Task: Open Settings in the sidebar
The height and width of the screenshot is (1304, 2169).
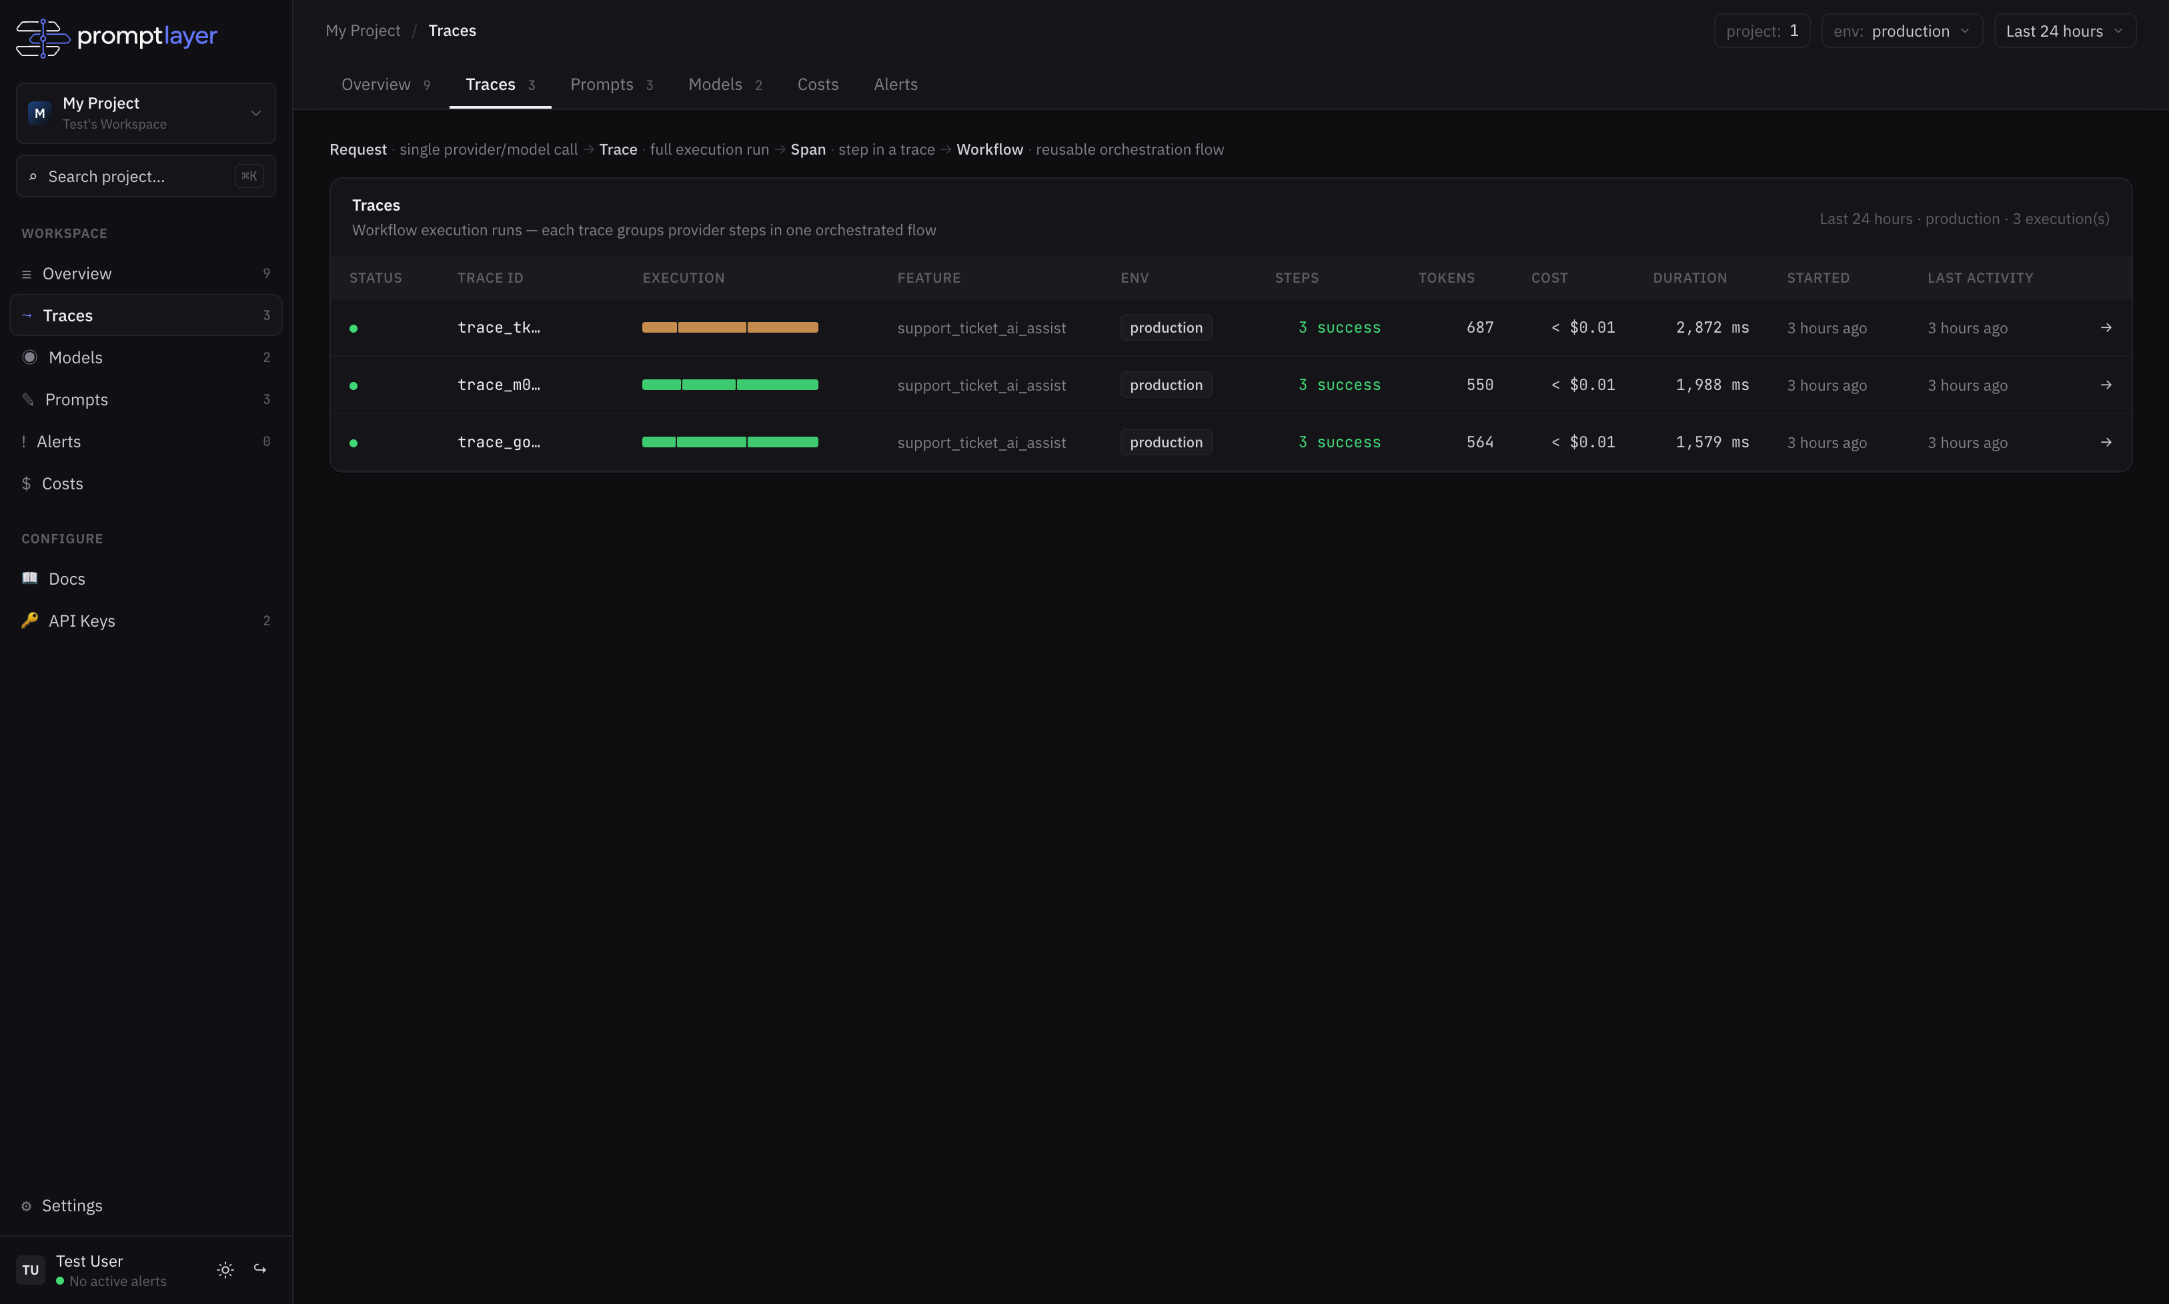Action: 146,1207
